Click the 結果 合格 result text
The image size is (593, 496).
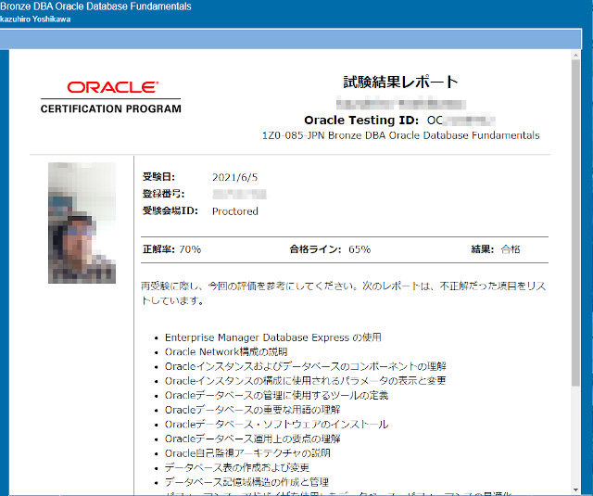pyautogui.click(x=496, y=249)
